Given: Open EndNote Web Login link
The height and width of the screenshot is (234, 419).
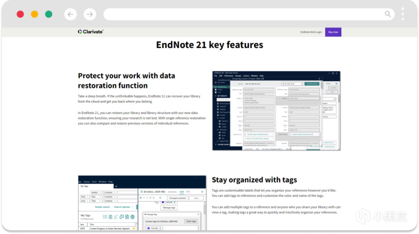Looking at the screenshot, I should click(x=311, y=32).
